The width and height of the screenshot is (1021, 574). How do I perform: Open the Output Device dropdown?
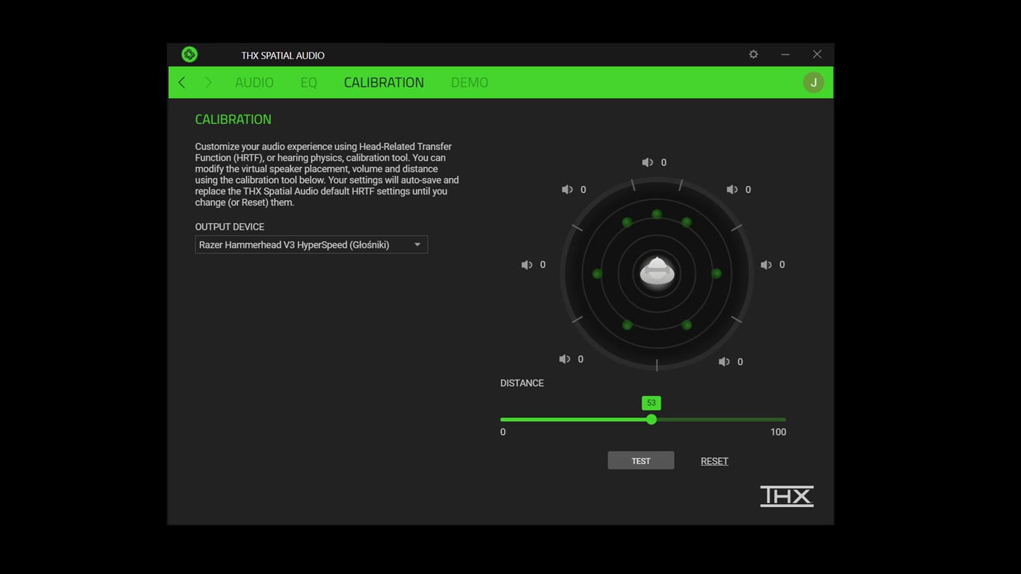pos(311,244)
